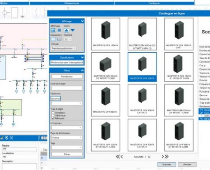This screenshot has height=170, width=210.
Task: Open the Entreprises dropdown
Action: click(x=67, y=127)
